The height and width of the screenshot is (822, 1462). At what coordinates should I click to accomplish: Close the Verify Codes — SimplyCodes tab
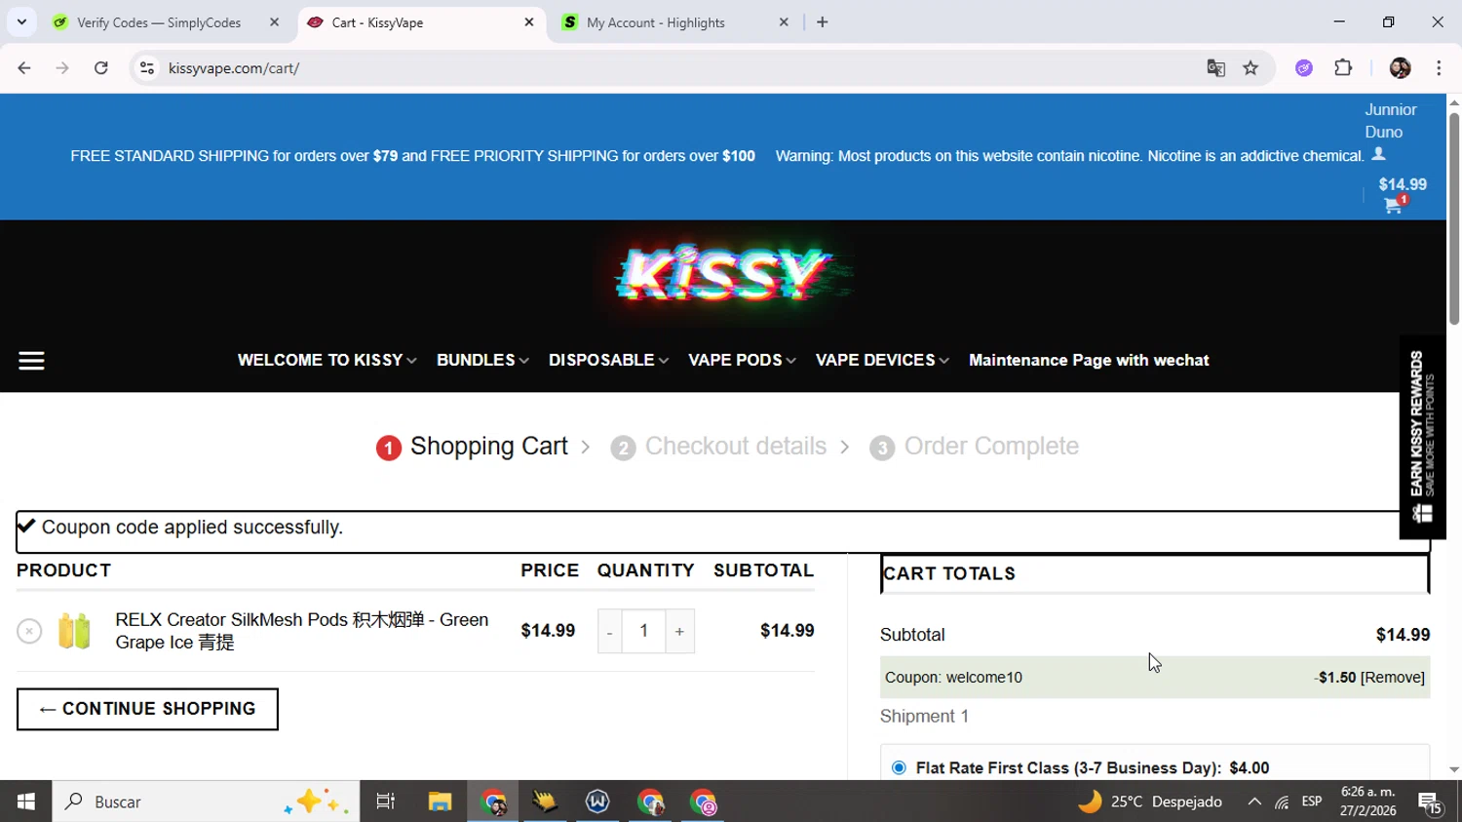coord(274,22)
